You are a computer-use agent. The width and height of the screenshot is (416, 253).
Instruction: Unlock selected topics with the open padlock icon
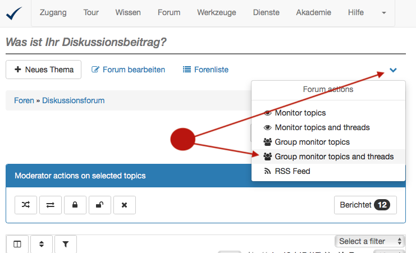99,205
